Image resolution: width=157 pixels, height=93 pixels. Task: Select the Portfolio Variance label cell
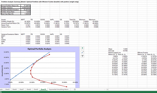[x=11, y=8]
